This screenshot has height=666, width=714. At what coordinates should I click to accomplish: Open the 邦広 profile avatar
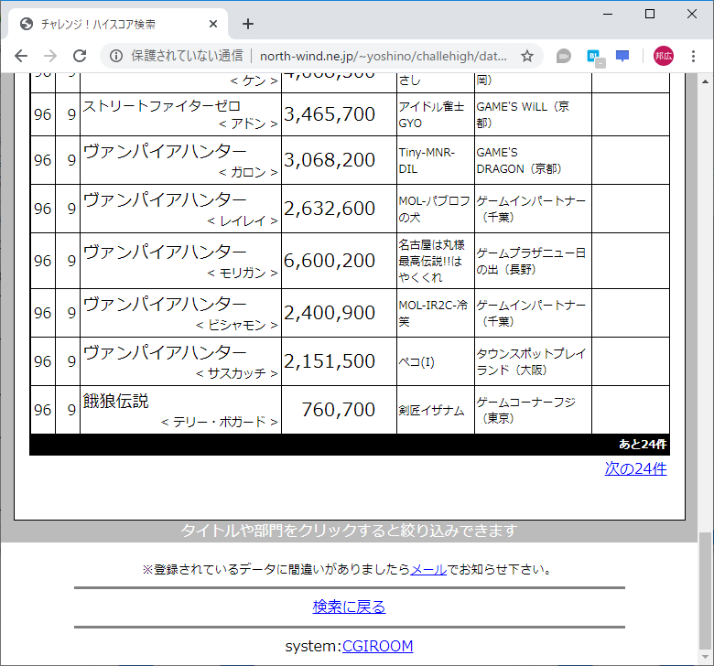point(663,56)
